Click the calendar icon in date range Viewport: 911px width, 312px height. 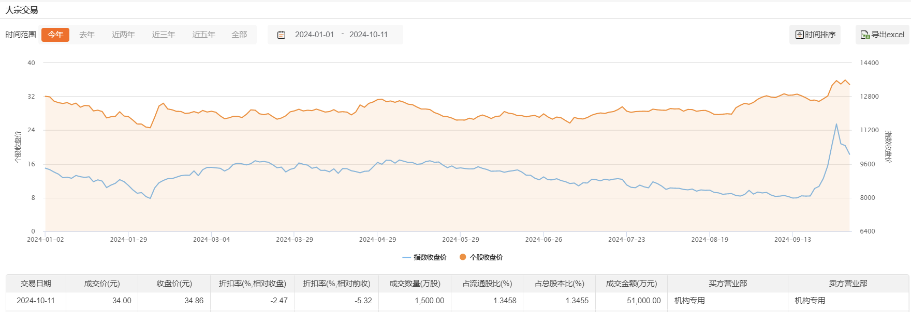click(x=282, y=35)
